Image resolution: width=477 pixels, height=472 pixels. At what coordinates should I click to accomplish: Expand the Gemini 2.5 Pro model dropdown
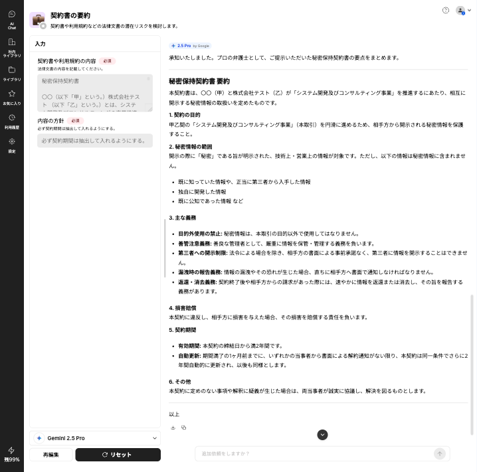(95, 438)
